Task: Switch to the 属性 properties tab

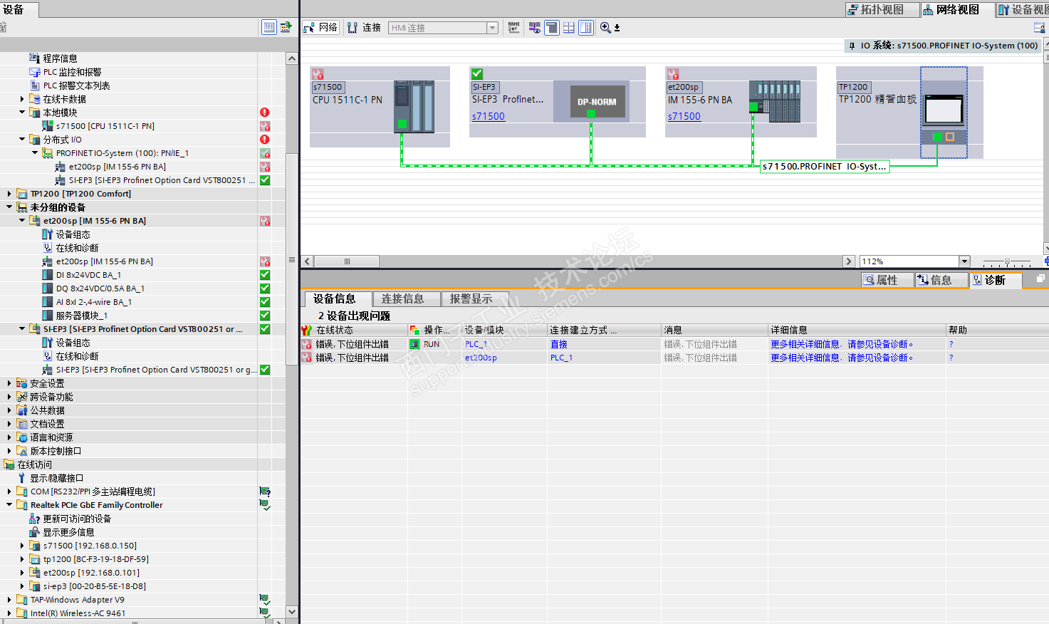Action: point(887,280)
